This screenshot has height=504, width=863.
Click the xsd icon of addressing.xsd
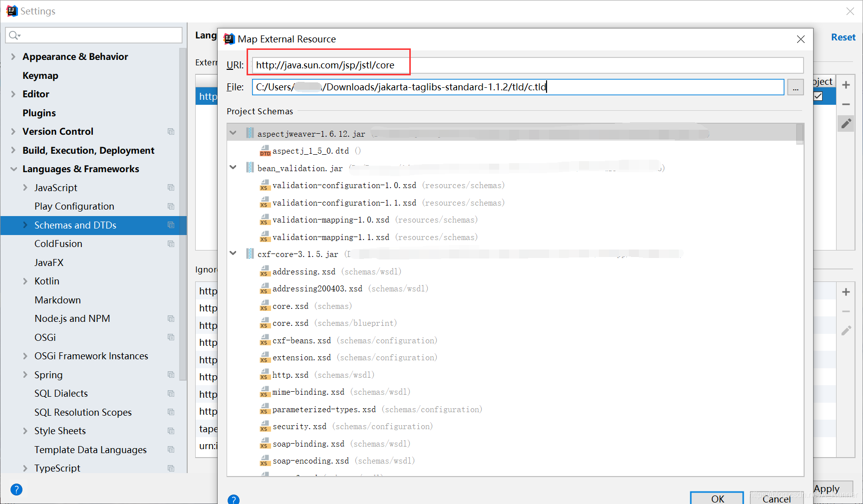[x=265, y=271]
